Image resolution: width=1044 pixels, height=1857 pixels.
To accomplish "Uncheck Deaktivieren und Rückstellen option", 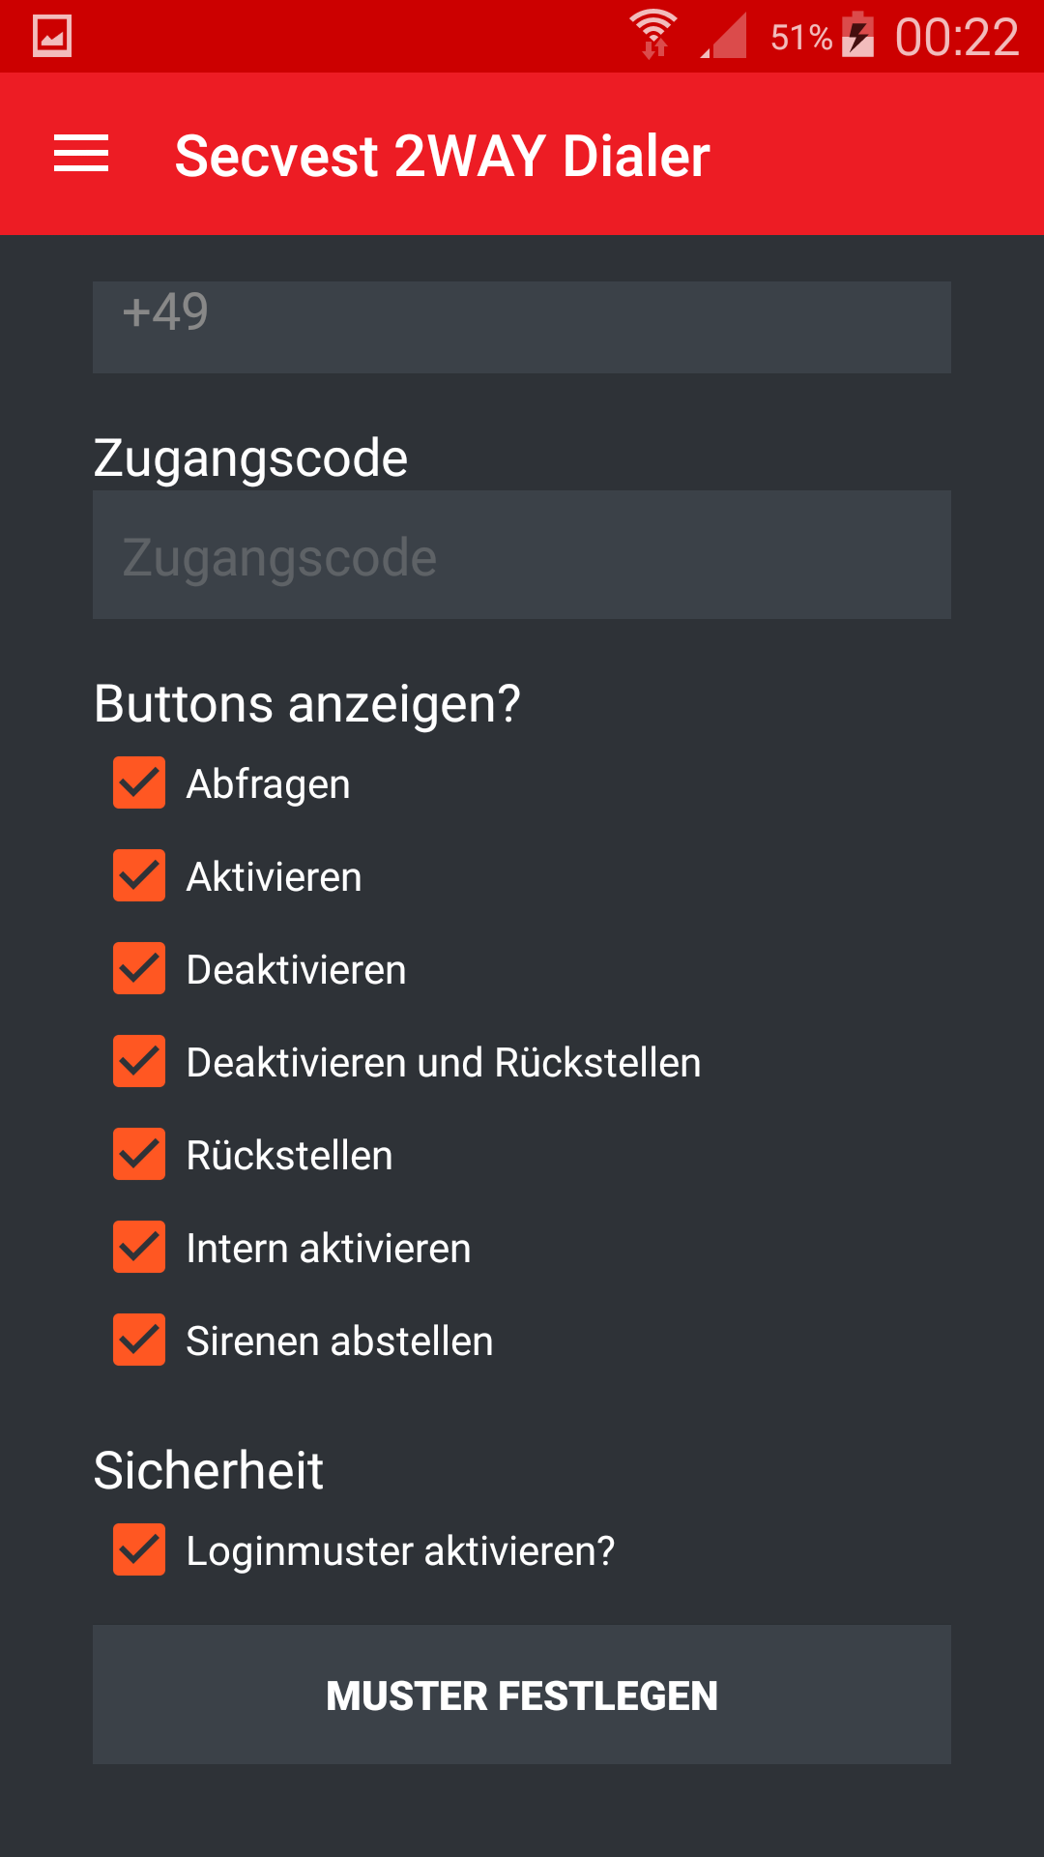I will click(x=139, y=1061).
